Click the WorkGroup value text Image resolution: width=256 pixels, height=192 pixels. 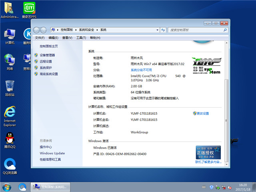[x=139, y=132]
